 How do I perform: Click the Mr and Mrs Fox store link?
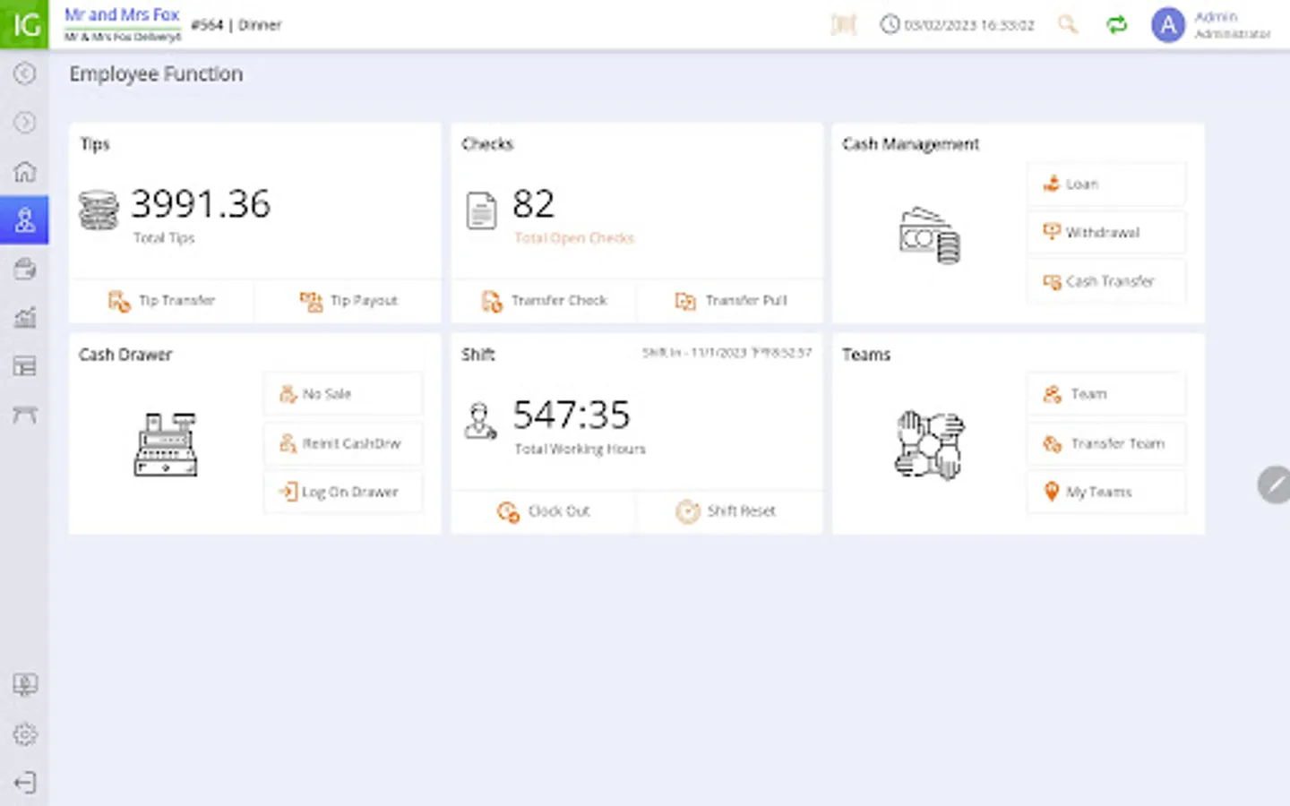point(122,15)
